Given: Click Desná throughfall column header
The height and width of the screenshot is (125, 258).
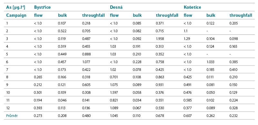Looking at the screenshot, I should pos(167,15).
